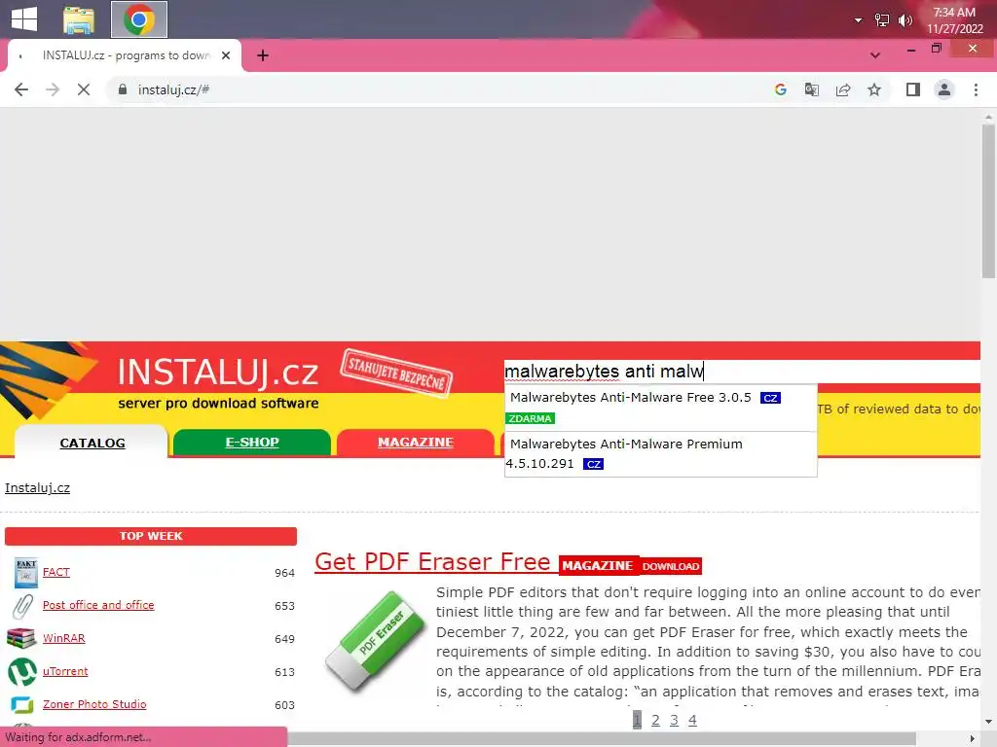Go forward to the next page

click(53, 89)
